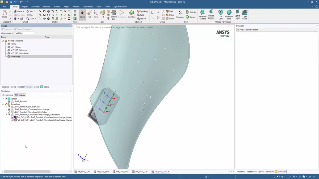Uncheck the Sensors checkbox

tap(6, 99)
